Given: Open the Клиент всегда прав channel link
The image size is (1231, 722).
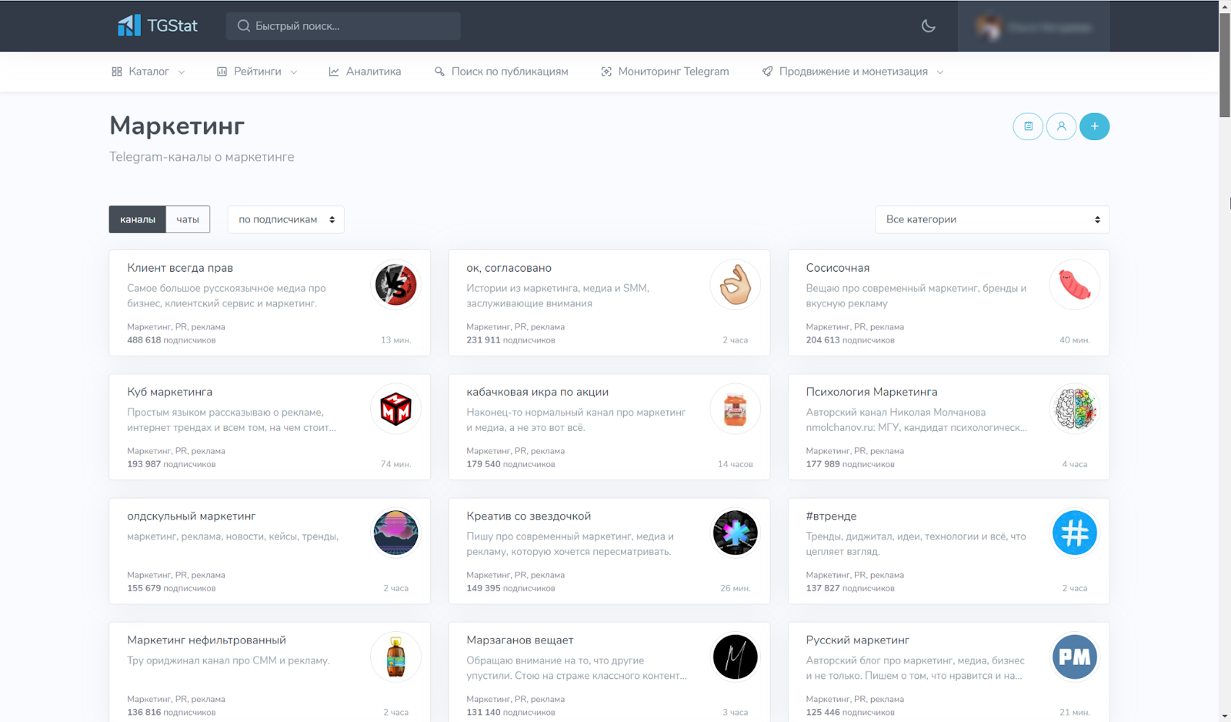Looking at the screenshot, I should click(x=180, y=268).
